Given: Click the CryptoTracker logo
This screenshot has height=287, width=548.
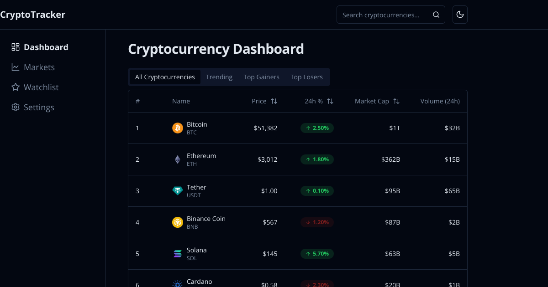Looking at the screenshot, I should (33, 14).
